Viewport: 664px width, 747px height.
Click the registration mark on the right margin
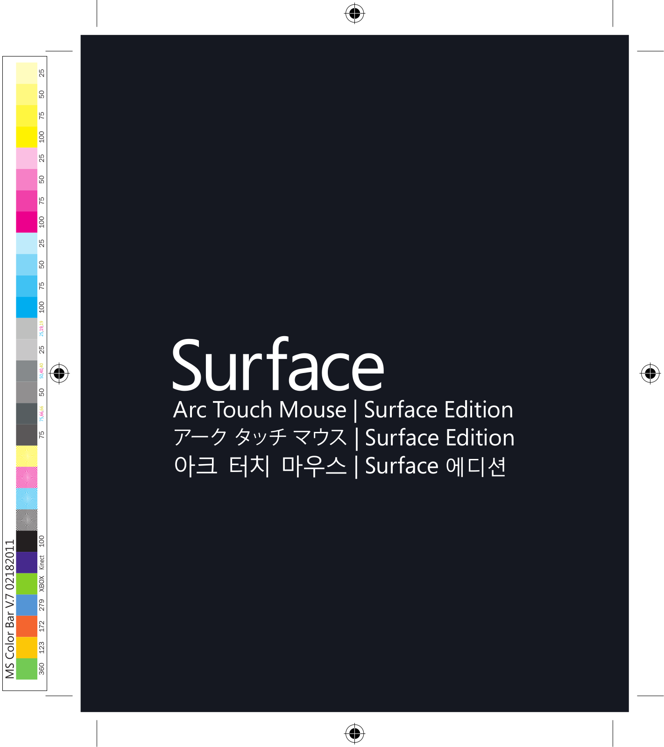(x=650, y=373)
